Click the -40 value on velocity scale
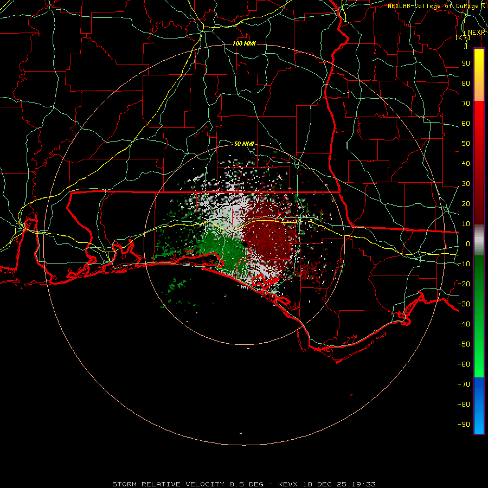488x488 pixels. 464,324
